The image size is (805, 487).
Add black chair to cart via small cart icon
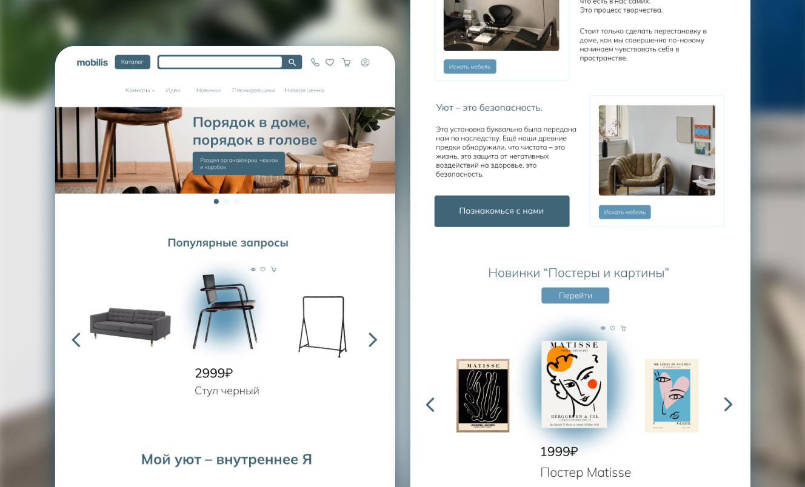[273, 270]
